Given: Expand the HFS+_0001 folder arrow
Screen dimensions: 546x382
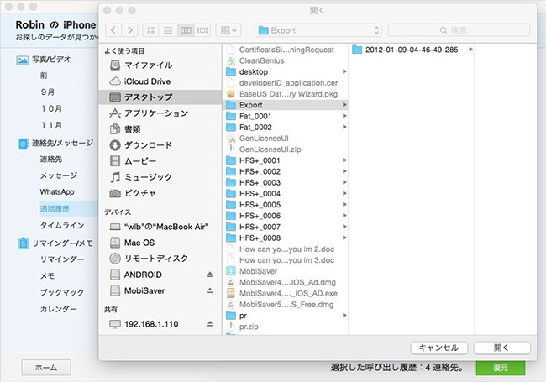Looking at the screenshot, I should (x=344, y=160).
